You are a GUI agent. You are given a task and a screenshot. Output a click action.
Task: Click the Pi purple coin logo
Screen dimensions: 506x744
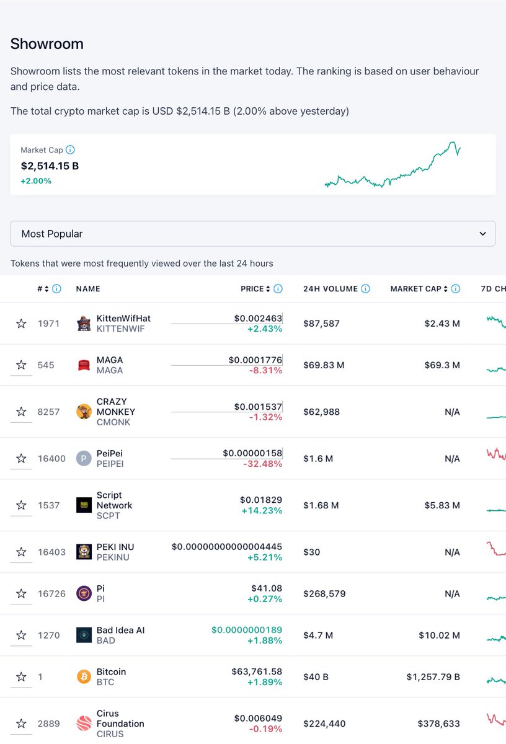click(x=84, y=593)
